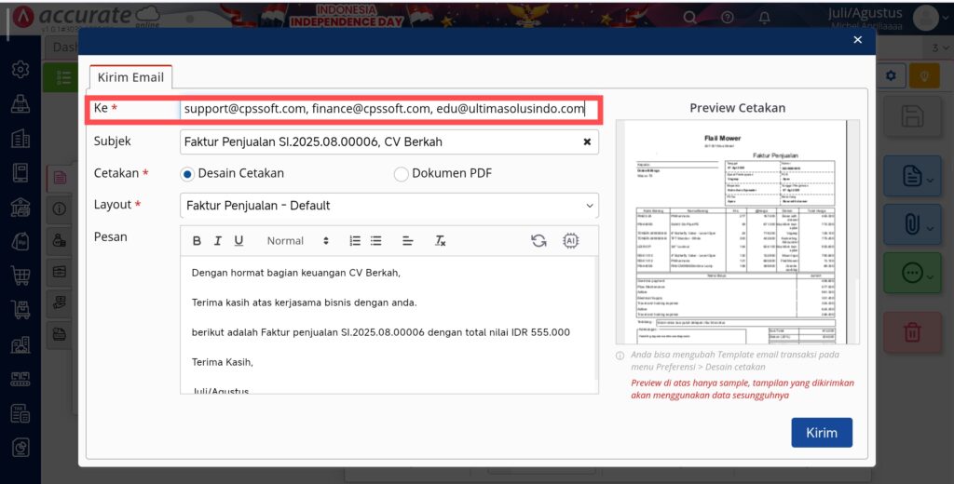The image size is (954, 484).
Task: Click the Preview Cetakan invoice thumbnail
Action: [738, 232]
